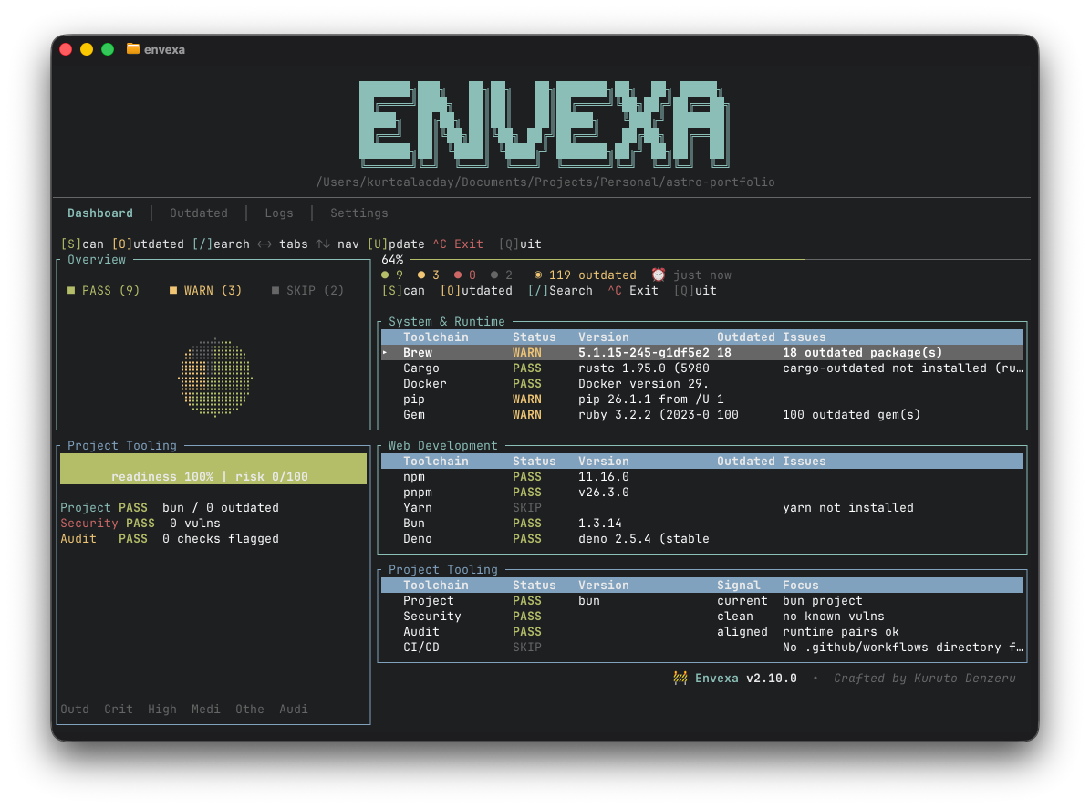The image size is (1090, 809).
Task: Select the Docker row
Action: [x=702, y=384]
